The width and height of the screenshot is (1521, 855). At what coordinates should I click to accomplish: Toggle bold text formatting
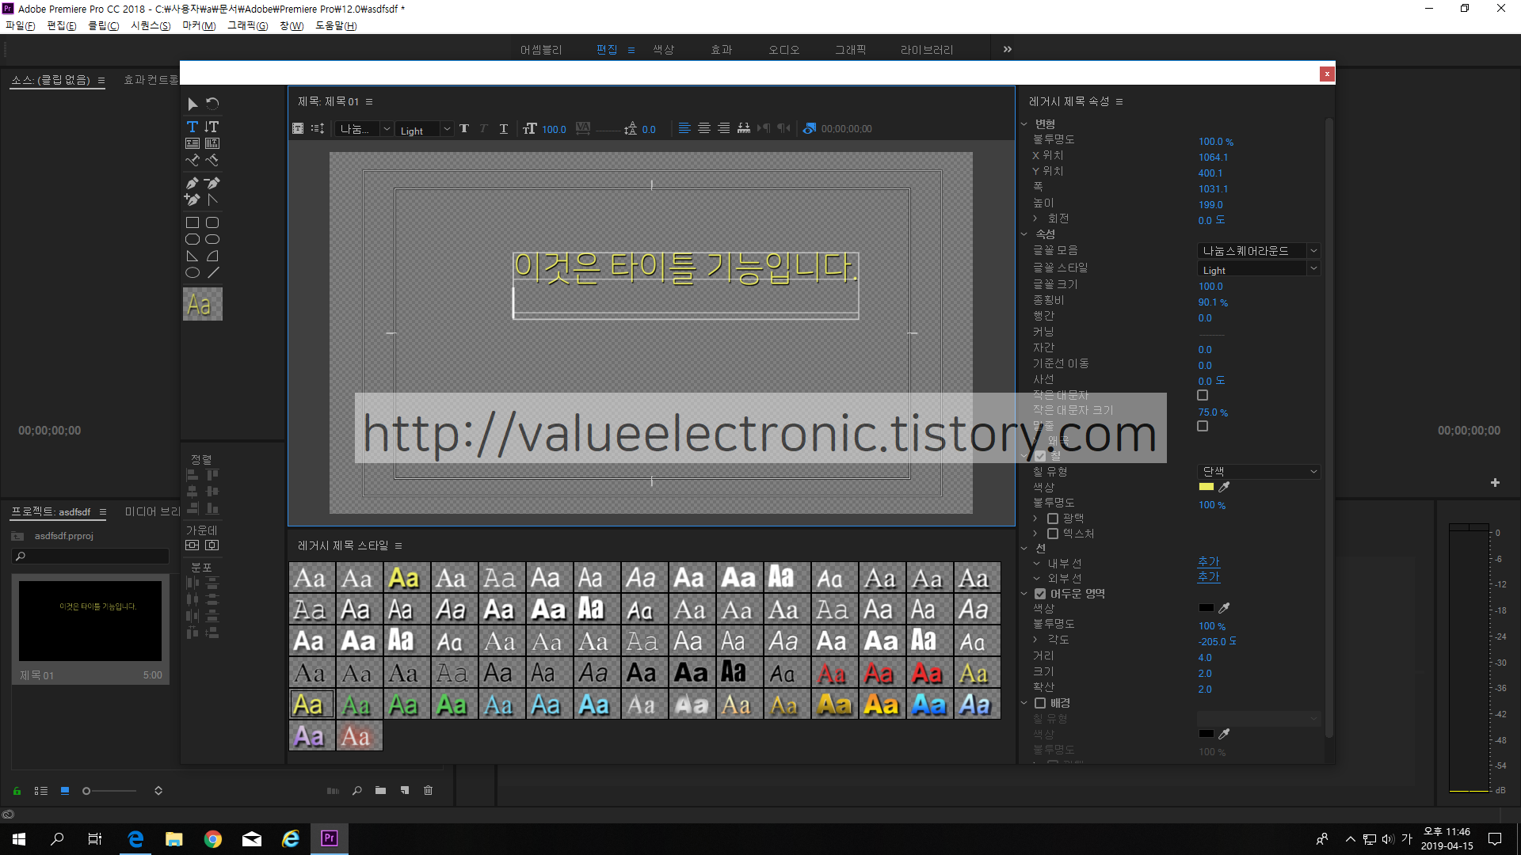click(x=464, y=128)
